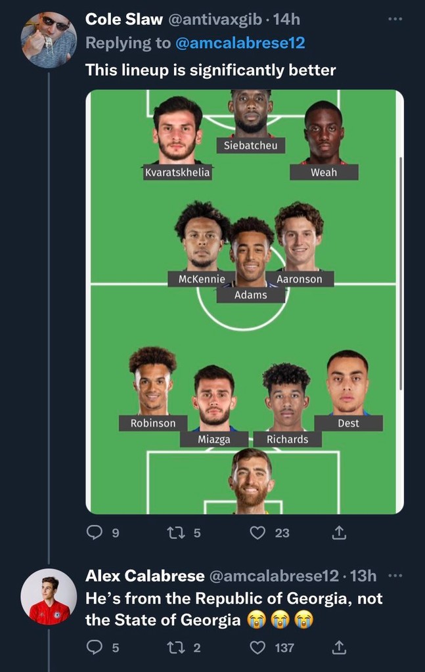Click the scrollbar on the lineup image

click(400, 262)
